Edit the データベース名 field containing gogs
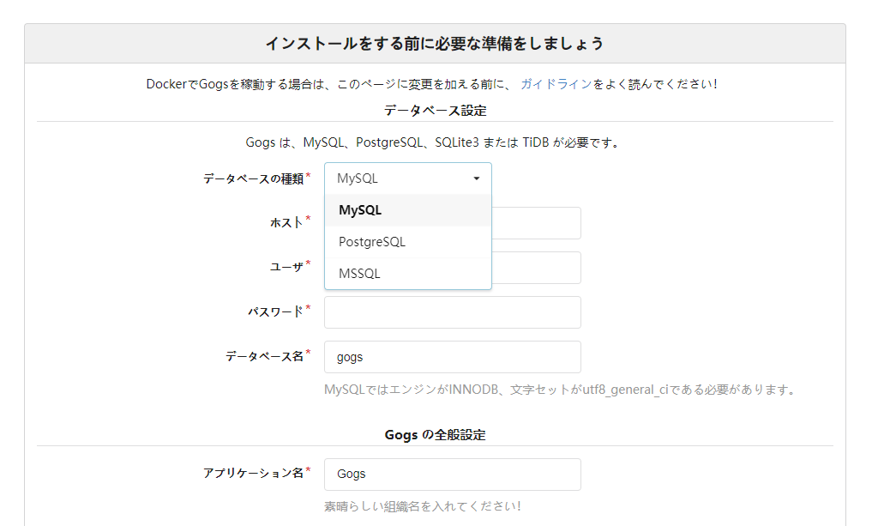Image resolution: width=872 pixels, height=526 pixels. coord(452,357)
